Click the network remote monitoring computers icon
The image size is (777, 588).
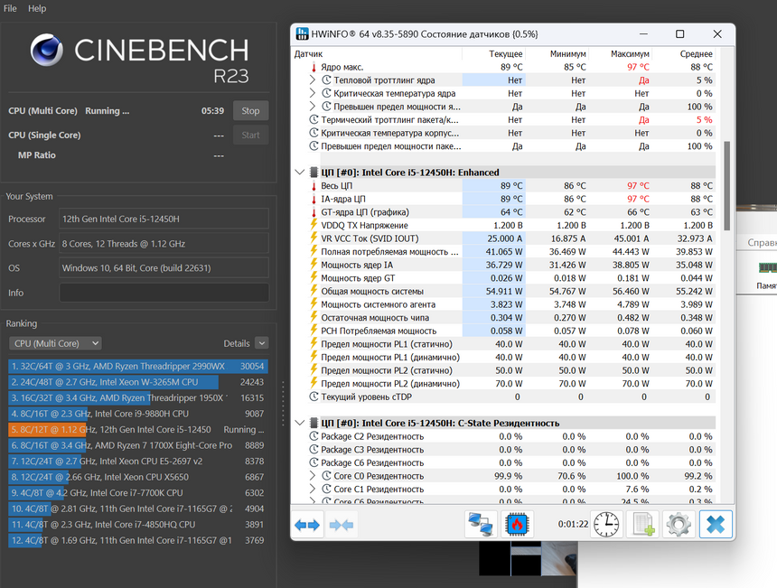(480, 524)
